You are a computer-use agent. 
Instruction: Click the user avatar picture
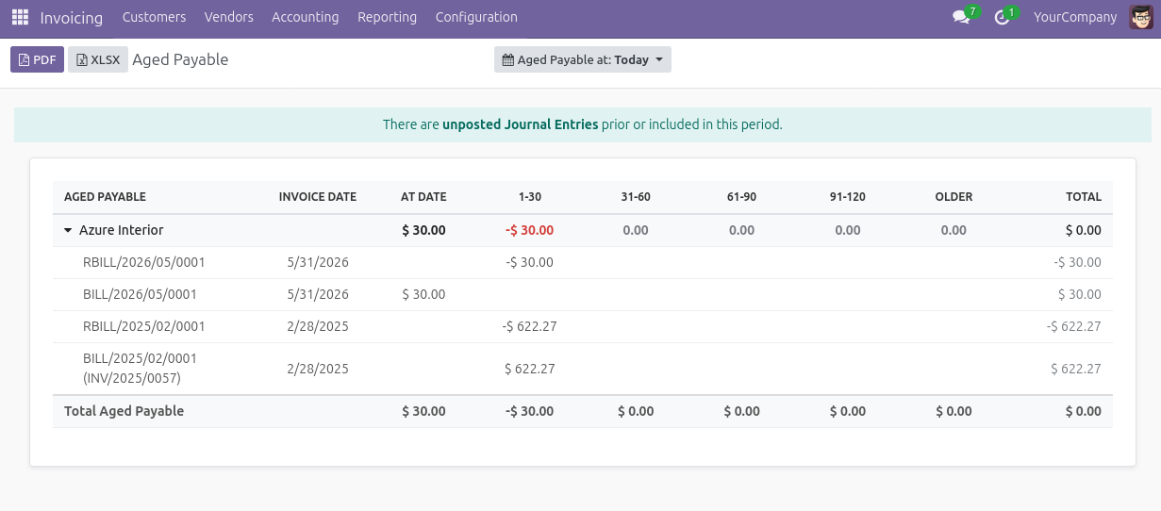pyautogui.click(x=1141, y=17)
